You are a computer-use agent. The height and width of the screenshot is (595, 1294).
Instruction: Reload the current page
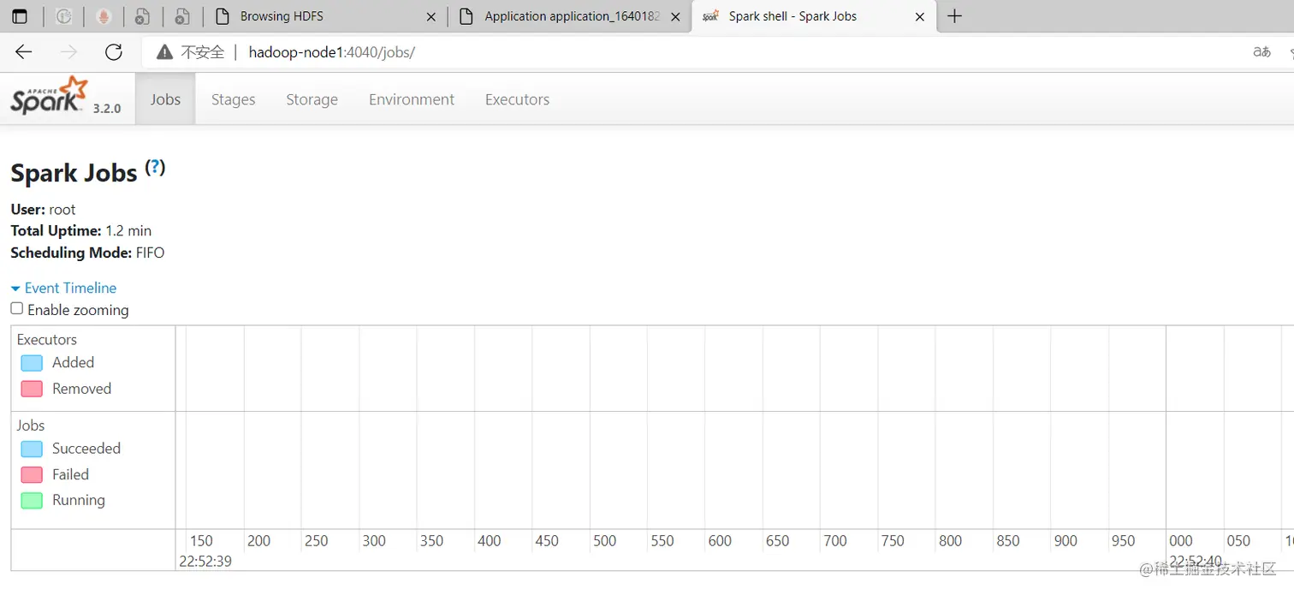[x=114, y=52]
